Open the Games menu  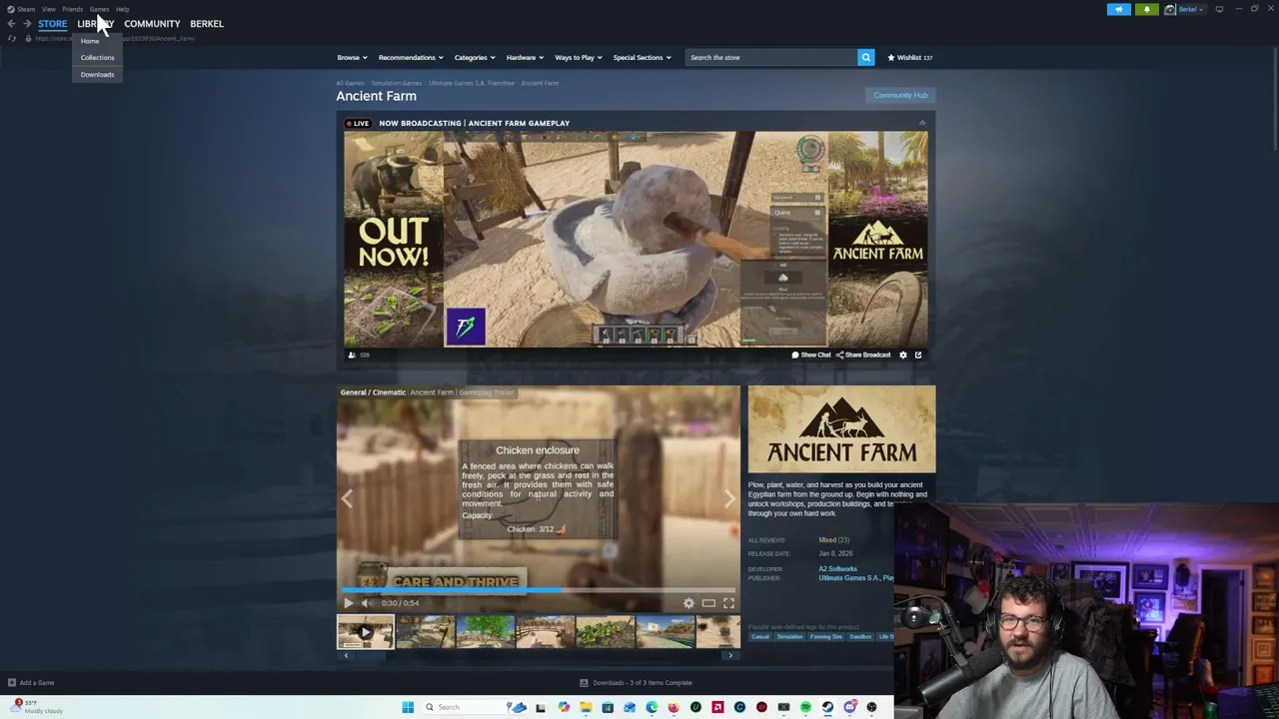tap(99, 9)
